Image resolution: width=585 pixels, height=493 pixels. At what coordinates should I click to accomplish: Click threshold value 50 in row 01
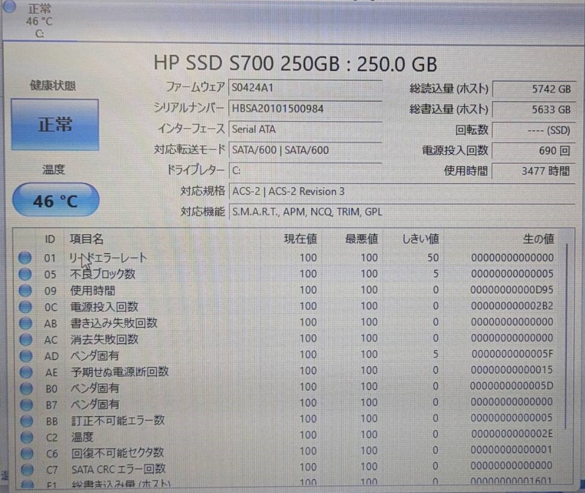click(433, 258)
